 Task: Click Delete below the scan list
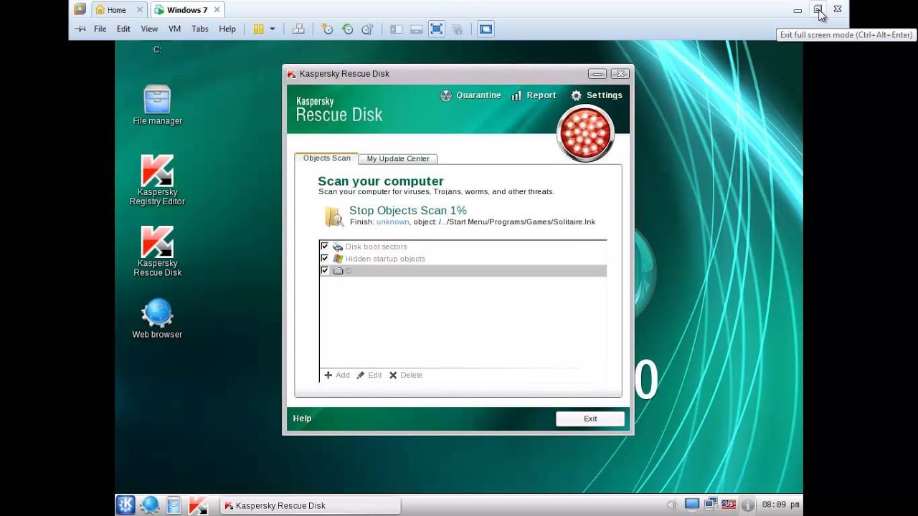[x=406, y=375]
